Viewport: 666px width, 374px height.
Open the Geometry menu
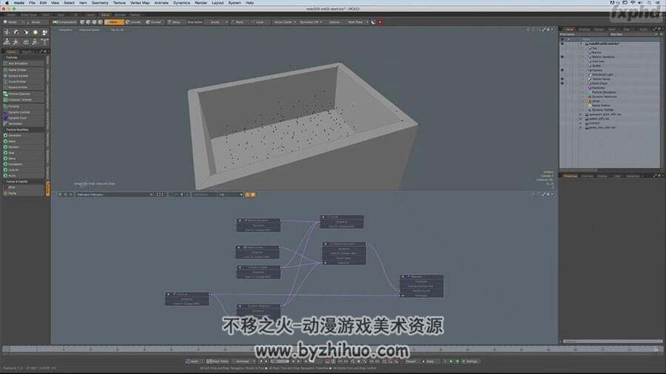pyautogui.click(x=100, y=2)
